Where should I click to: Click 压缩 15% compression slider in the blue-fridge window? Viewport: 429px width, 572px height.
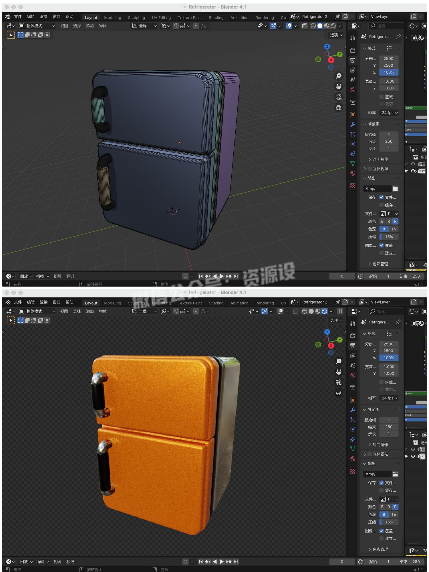tap(389, 237)
